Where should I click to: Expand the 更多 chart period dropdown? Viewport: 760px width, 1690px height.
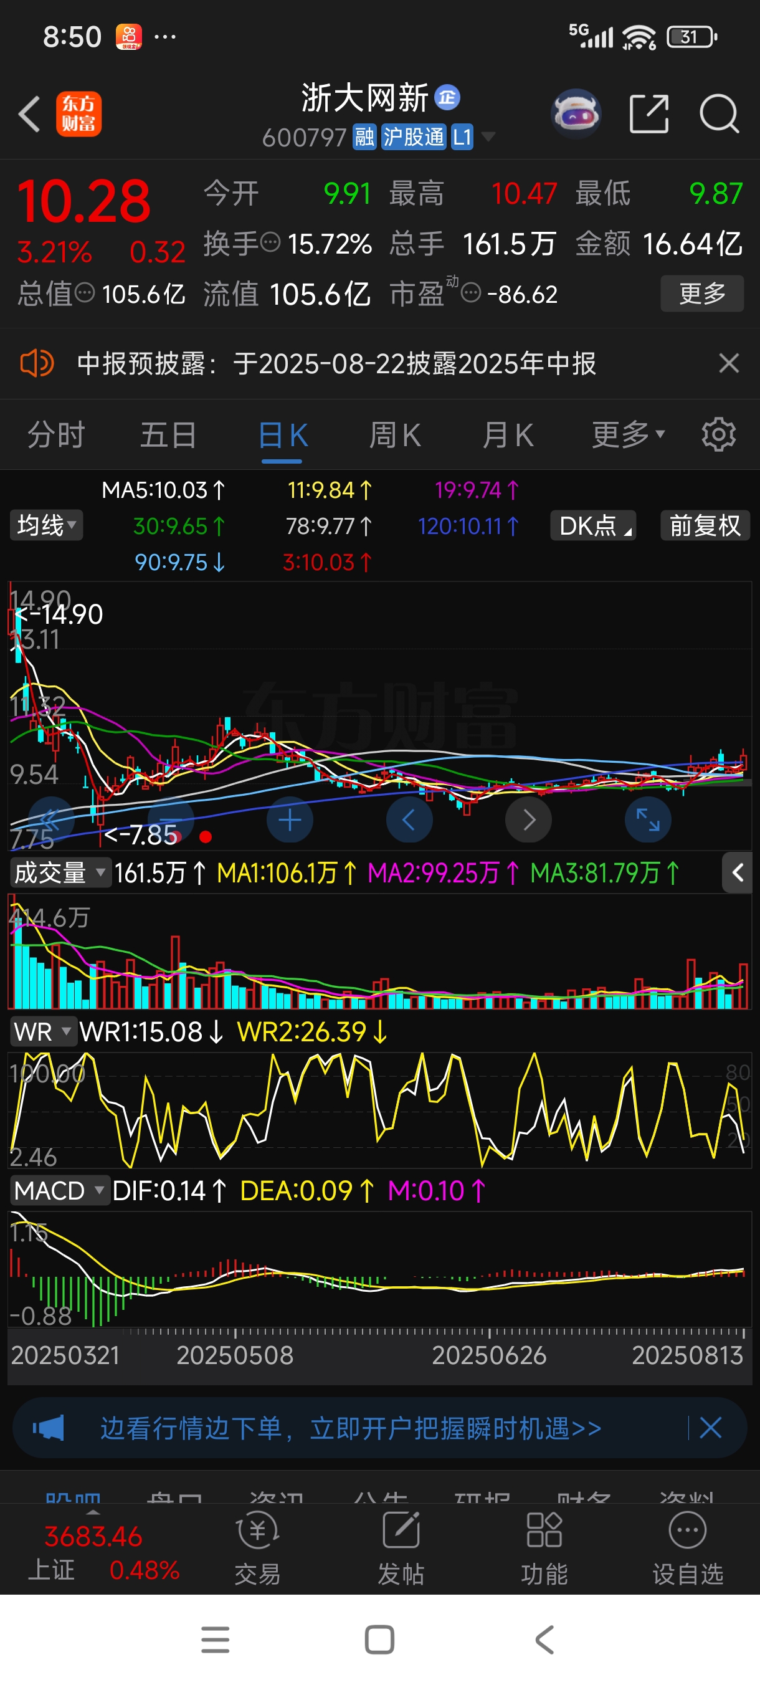pyautogui.click(x=628, y=434)
